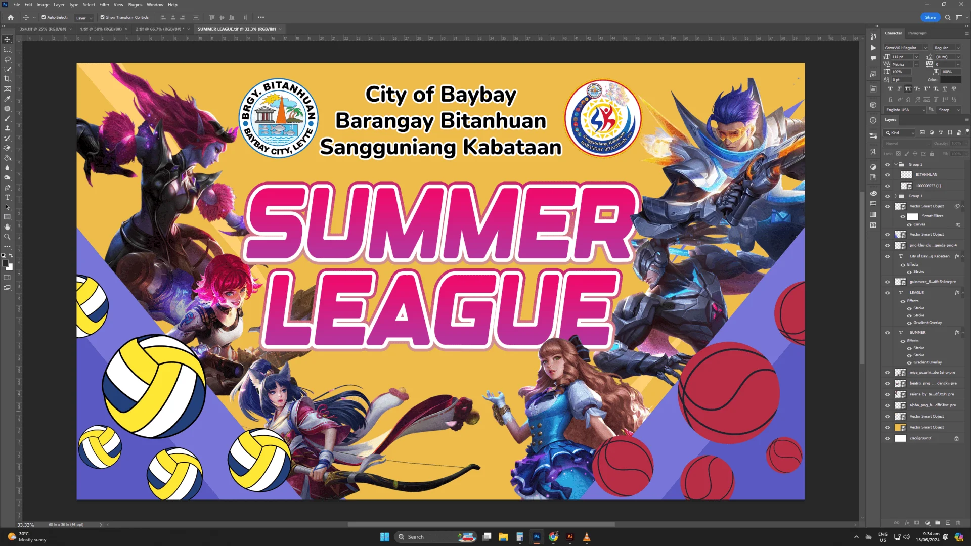971x546 pixels.
Task: Open the Image menu
Action: pyautogui.click(x=43, y=5)
